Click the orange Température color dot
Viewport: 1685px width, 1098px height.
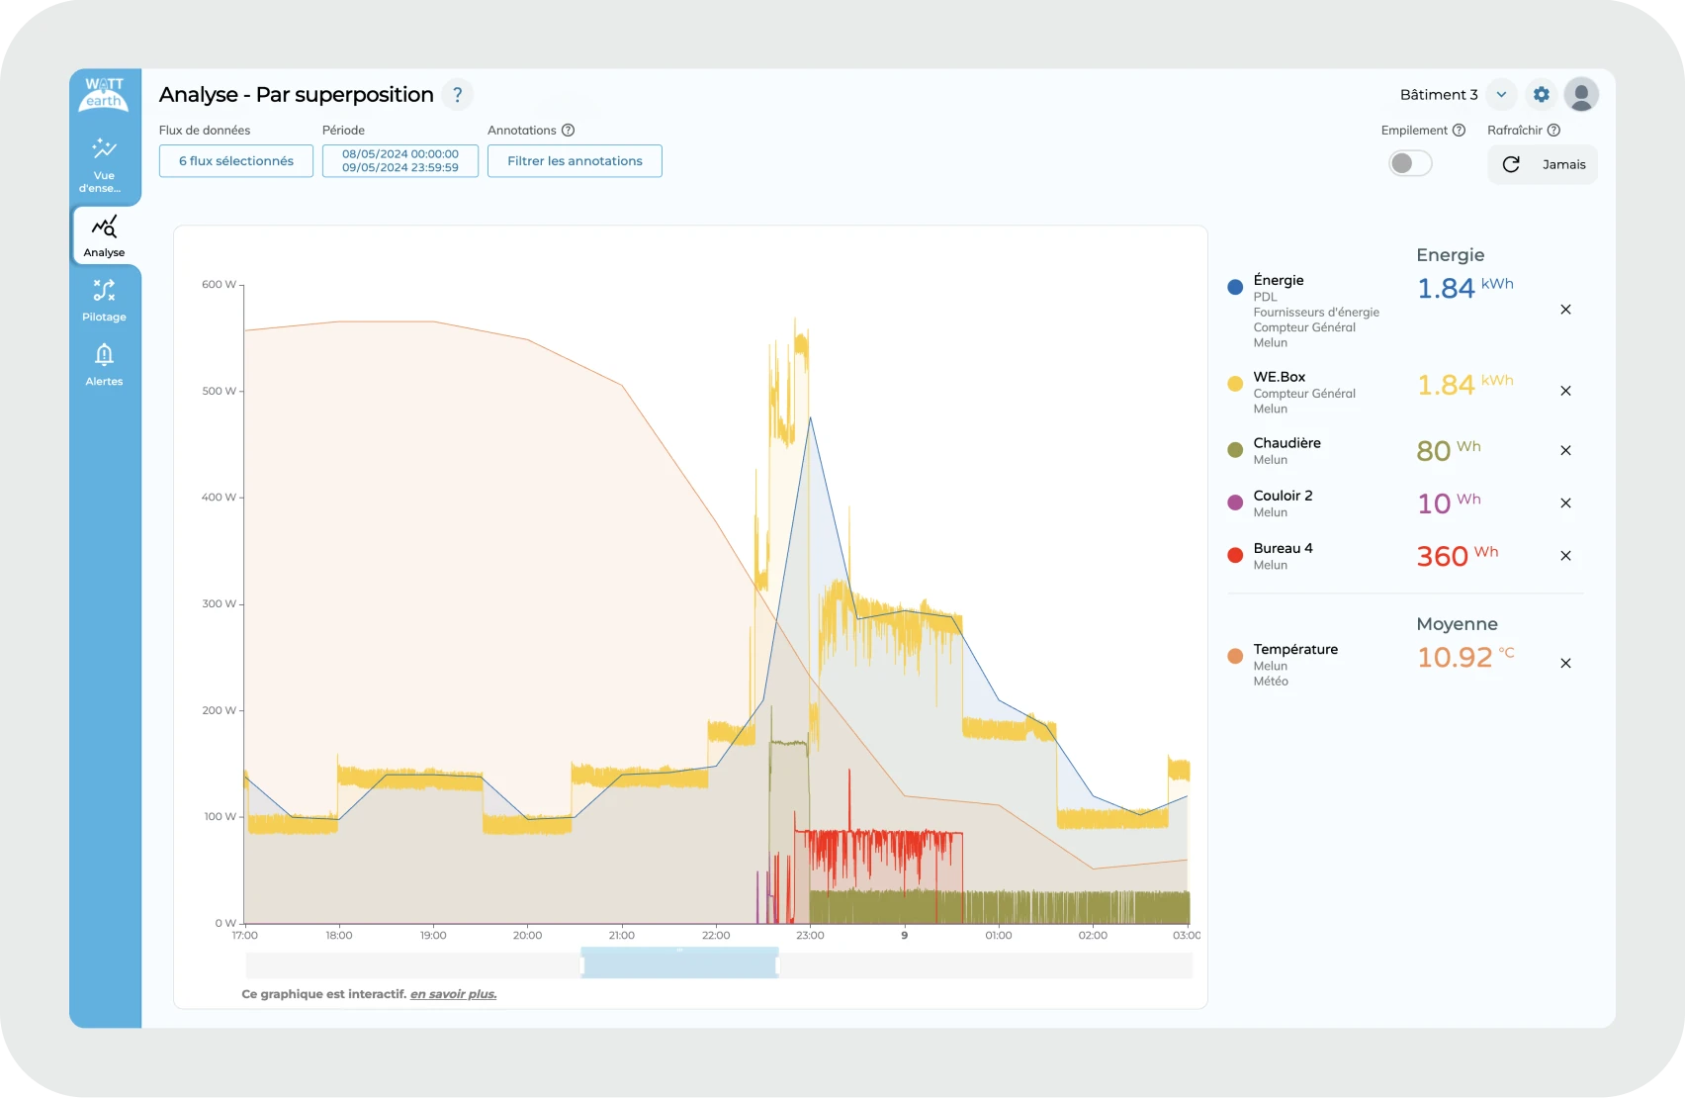pyautogui.click(x=1235, y=656)
